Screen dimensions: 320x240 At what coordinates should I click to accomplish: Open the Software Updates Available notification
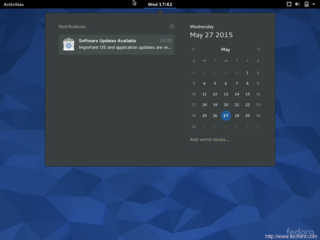coord(116,44)
